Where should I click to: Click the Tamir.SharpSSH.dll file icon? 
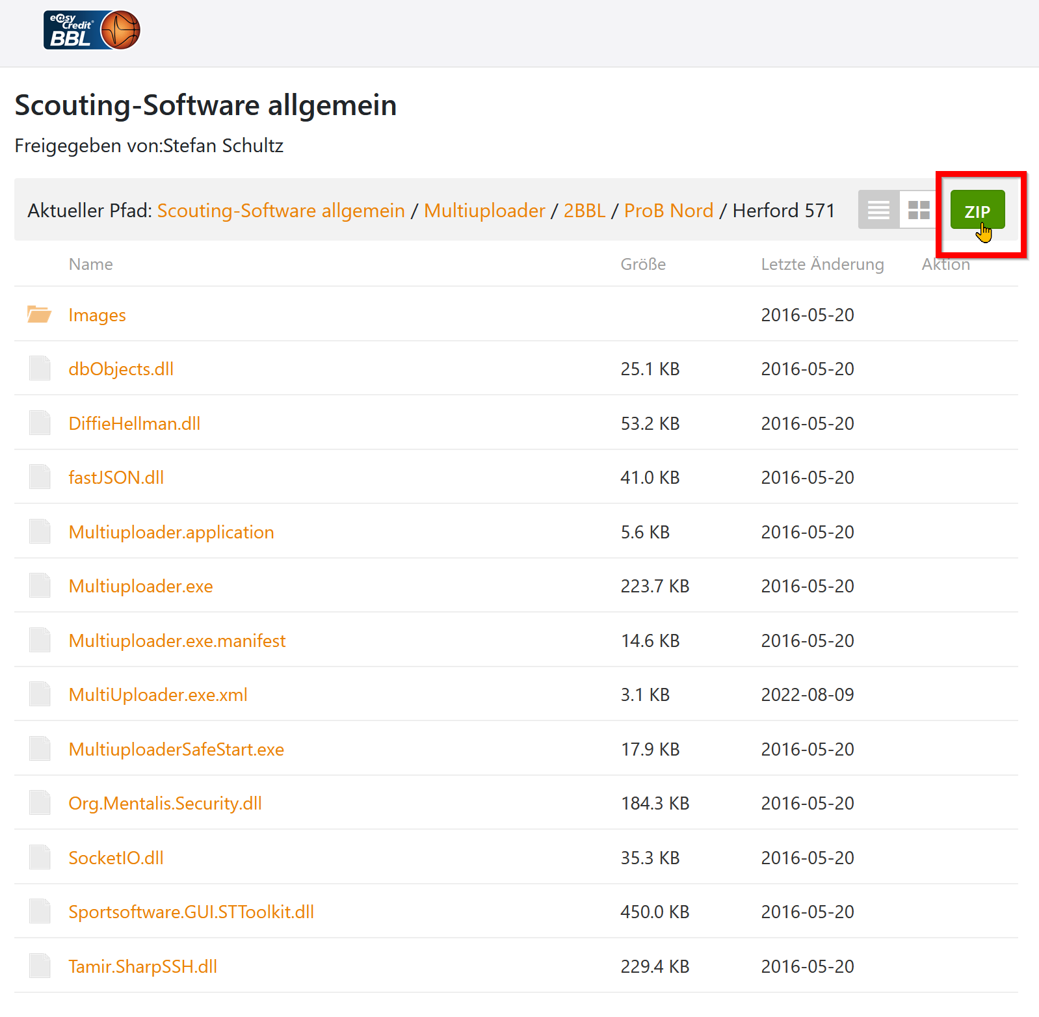40,966
